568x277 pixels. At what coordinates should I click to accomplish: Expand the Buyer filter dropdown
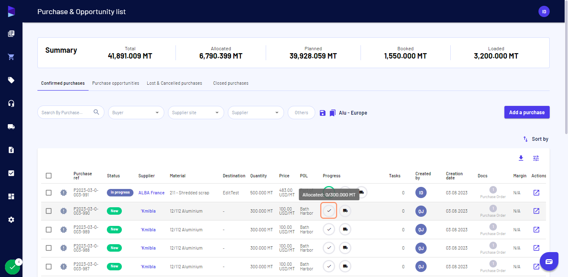click(x=136, y=113)
